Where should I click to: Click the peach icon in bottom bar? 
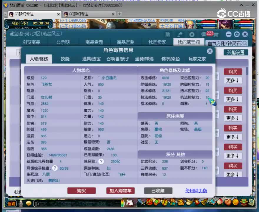click(220, 202)
